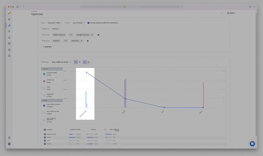The width and height of the screenshot is (263, 156).
Task: Check the Pageviews metric box
Action: 44,95
